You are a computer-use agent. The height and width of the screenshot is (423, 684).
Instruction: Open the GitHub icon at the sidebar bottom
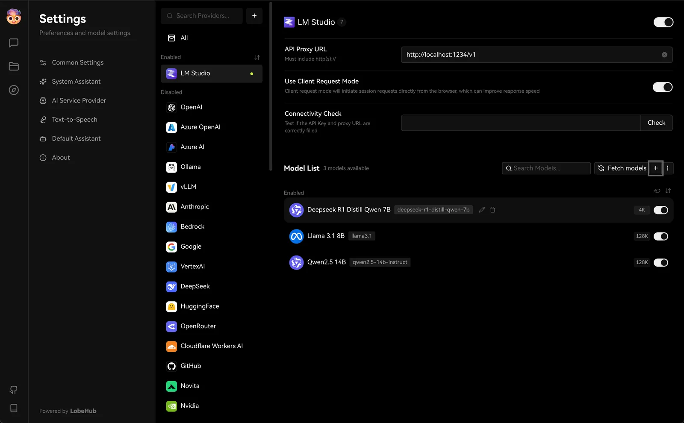coord(13,390)
